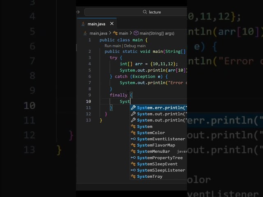The image size is (263, 197).
Task: Select the SystemSleepEvent suggestion
Action: click(159, 164)
